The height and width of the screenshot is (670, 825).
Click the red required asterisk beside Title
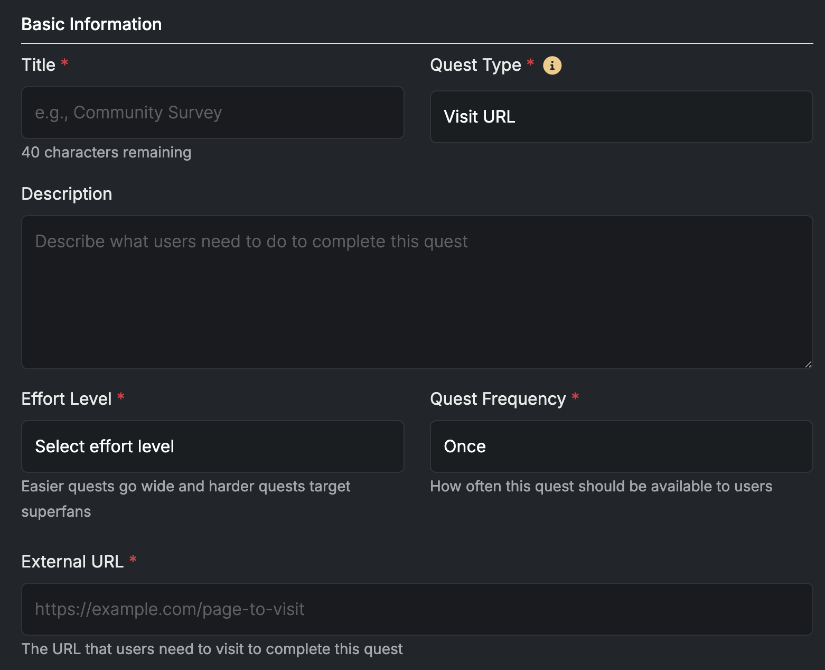(64, 63)
